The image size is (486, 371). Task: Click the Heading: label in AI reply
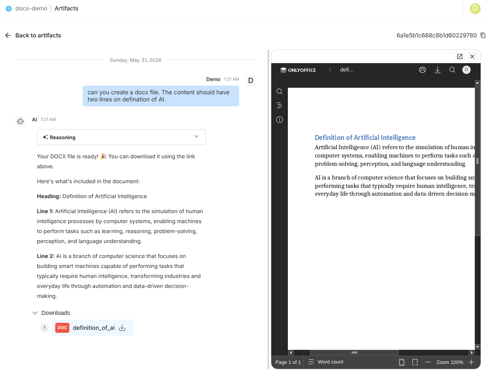[x=49, y=197]
